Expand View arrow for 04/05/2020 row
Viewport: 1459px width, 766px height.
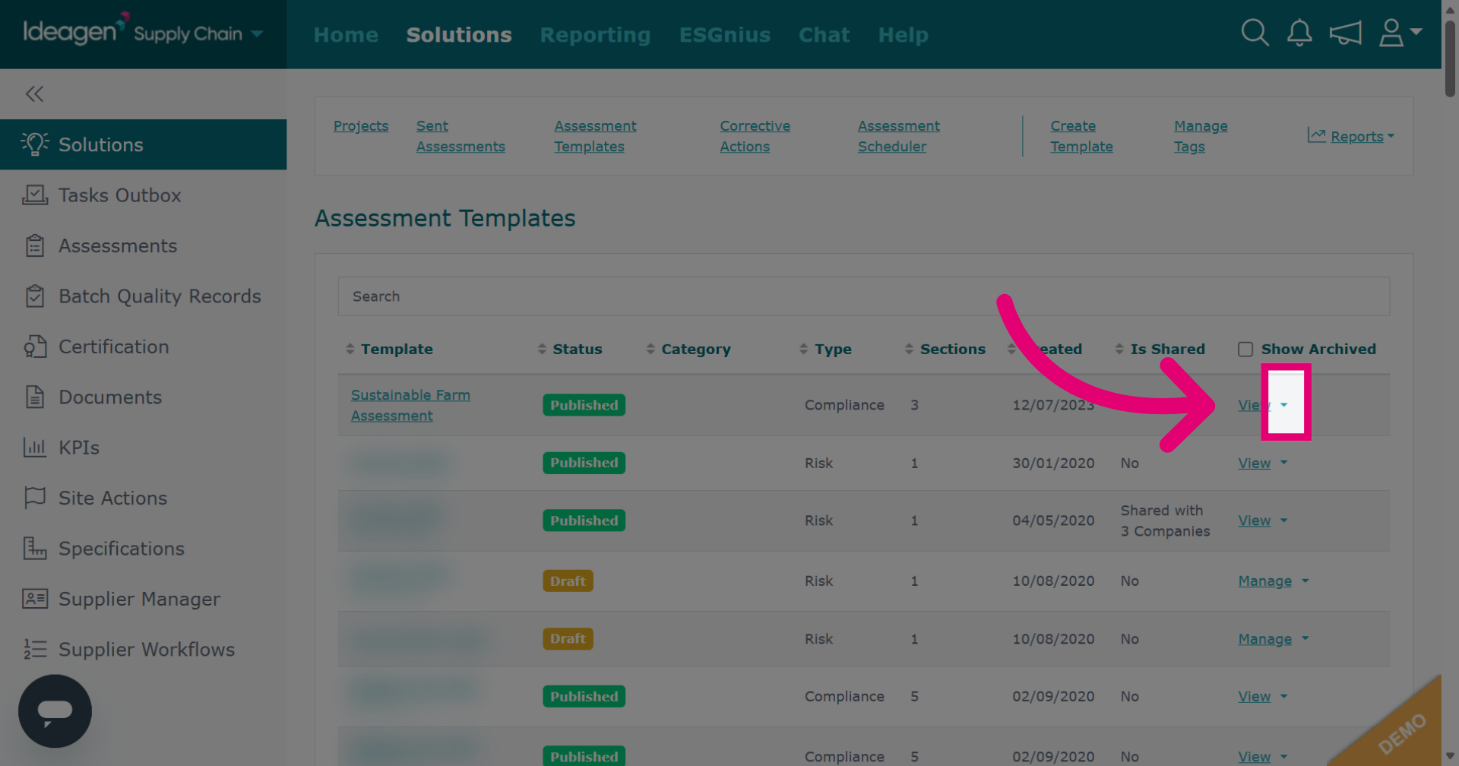click(x=1284, y=520)
